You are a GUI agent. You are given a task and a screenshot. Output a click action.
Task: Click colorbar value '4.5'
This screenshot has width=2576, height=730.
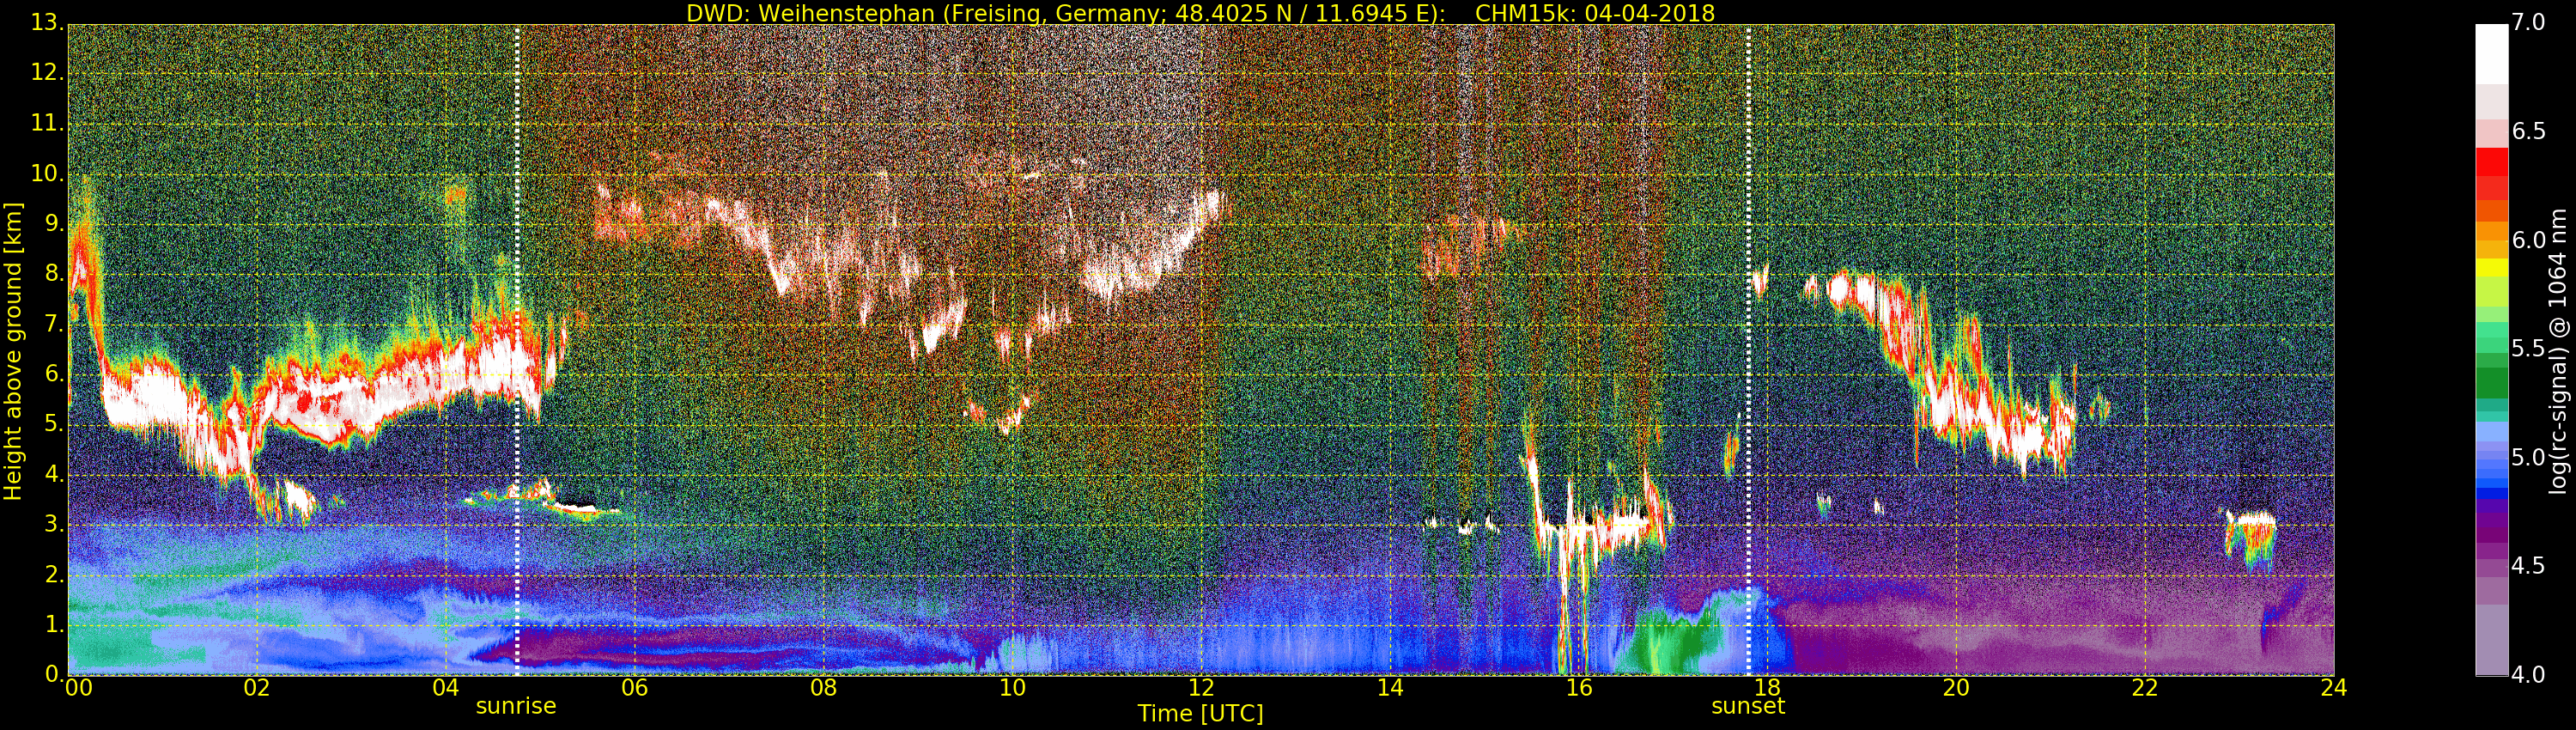[2529, 566]
